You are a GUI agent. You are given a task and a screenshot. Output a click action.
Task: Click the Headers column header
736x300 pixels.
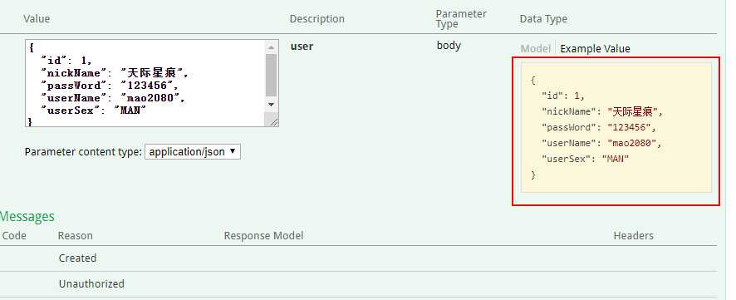(633, 236)
